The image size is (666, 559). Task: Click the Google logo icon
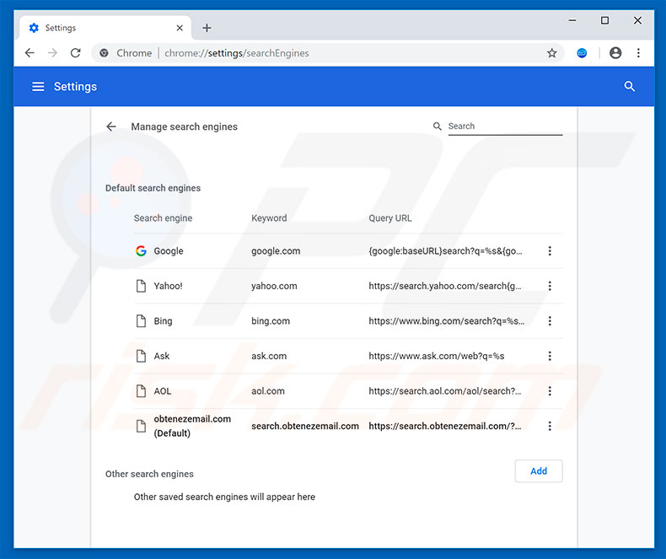tap(141, 251)
